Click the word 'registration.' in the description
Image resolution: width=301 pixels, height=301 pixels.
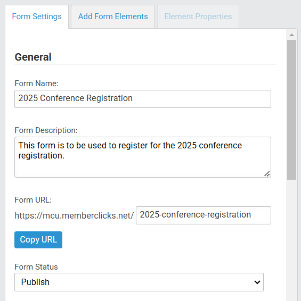42,156
